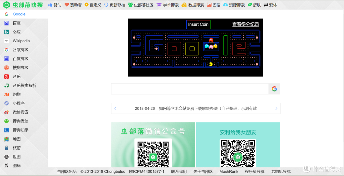
Task: Click the leaf 皮肤 icon
Action: click(x=250, y=5)
